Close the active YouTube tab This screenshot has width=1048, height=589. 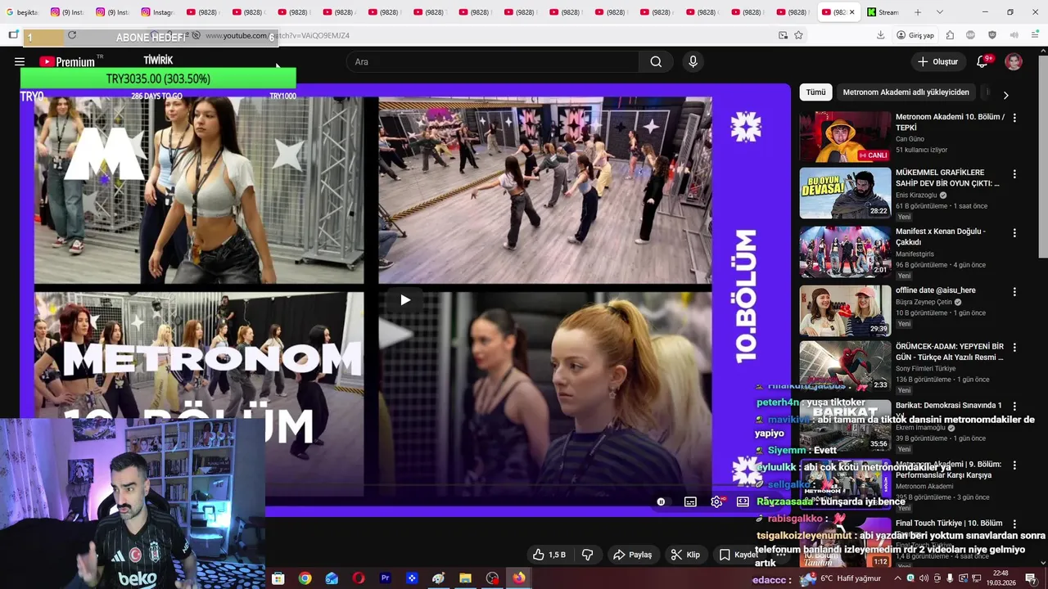851,12
